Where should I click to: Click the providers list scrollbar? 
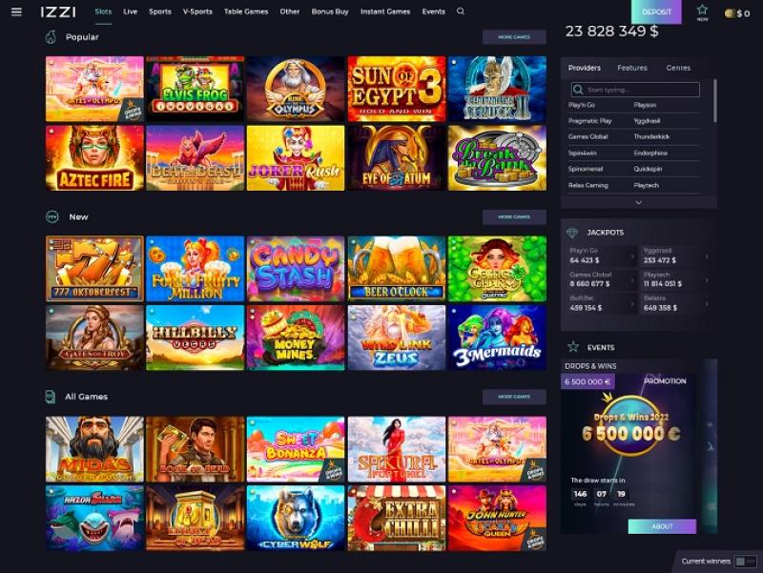(x=714, y=101)
